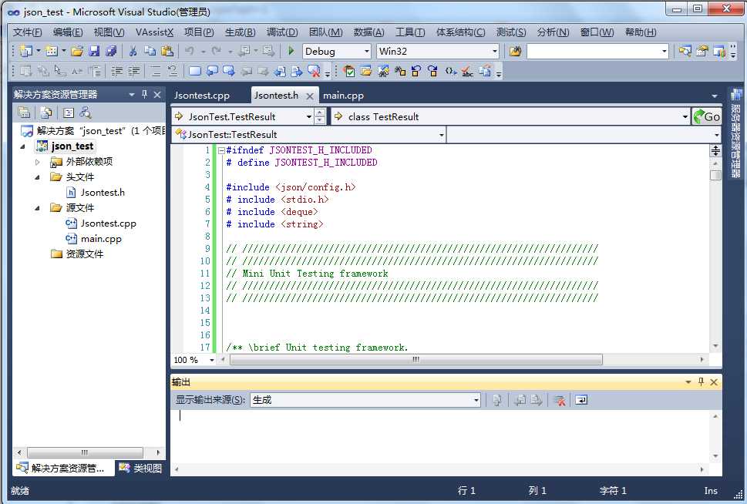747x504 pixels.
Task: Click the VAssistX spell check abc icon
Action: 467,72
